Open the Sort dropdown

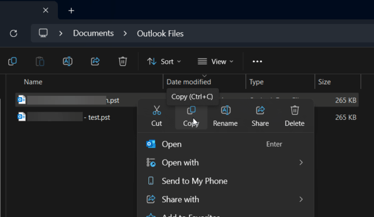[164, 61]
